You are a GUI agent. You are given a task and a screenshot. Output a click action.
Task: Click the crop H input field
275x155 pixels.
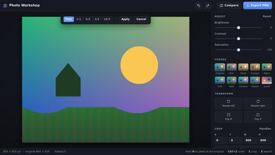click(265, 140)
